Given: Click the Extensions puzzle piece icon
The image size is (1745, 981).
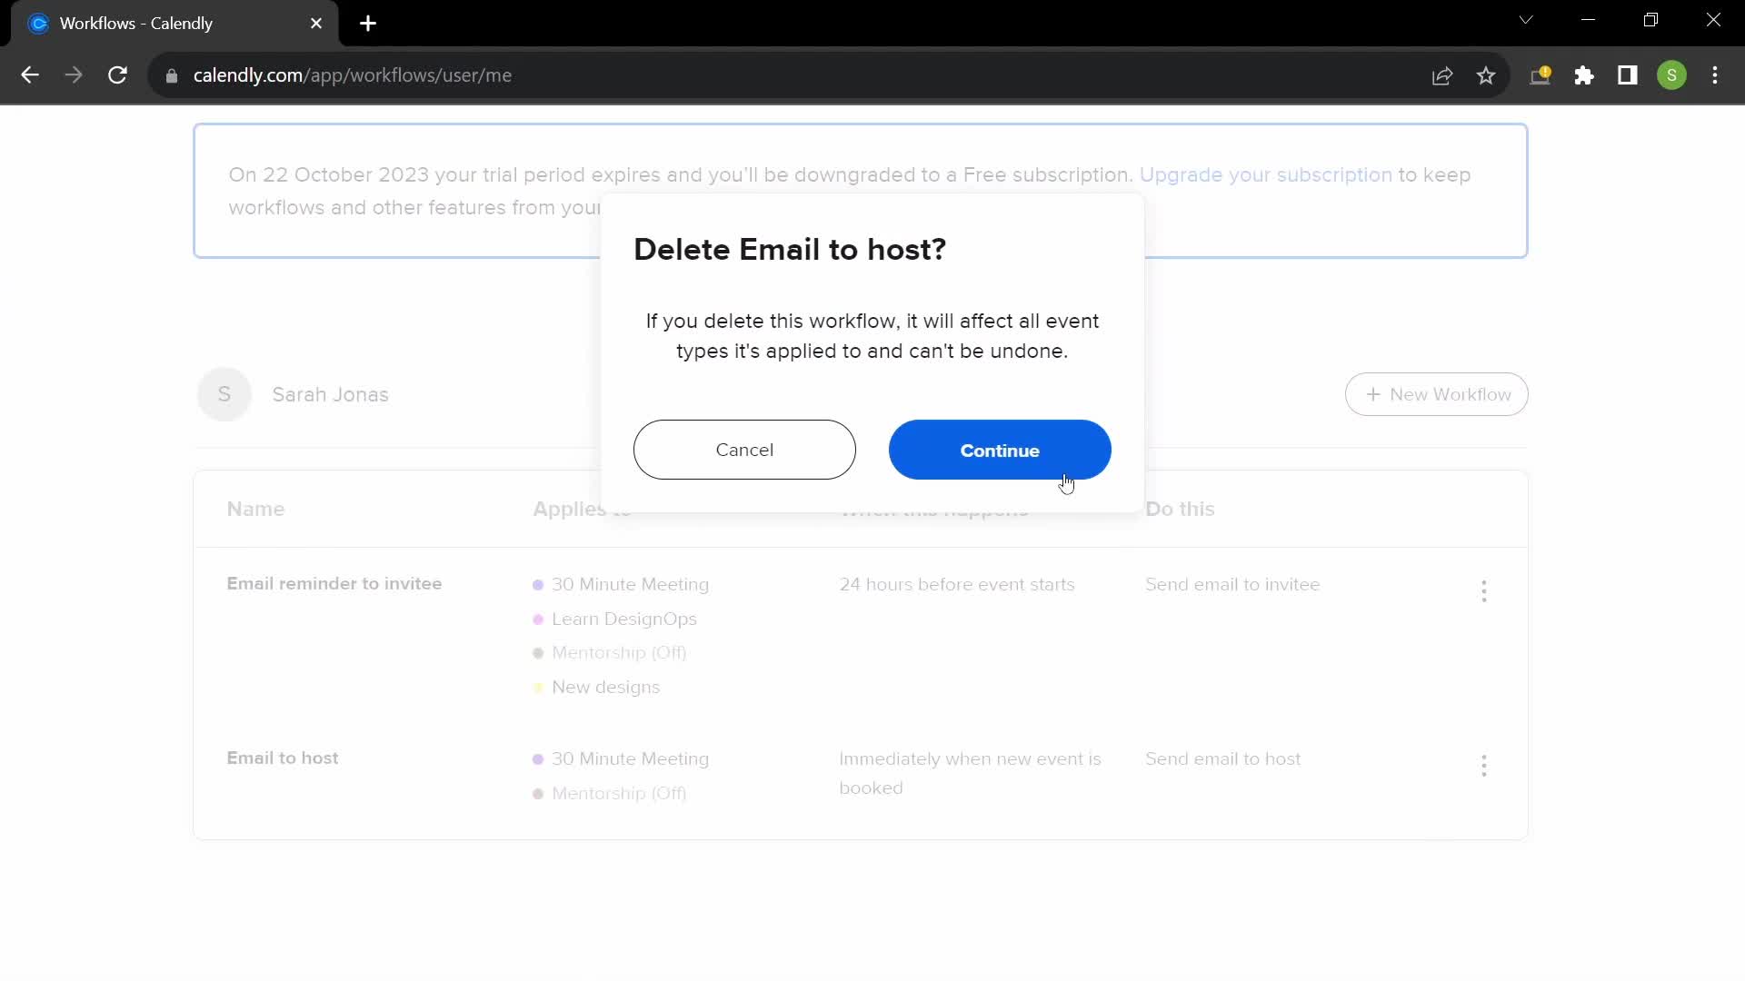Looking at the screenshot, I should [x=1586, y=75].
